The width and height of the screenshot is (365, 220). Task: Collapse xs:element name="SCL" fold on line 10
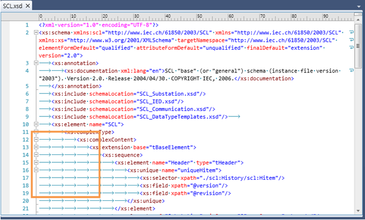point(36,124)
